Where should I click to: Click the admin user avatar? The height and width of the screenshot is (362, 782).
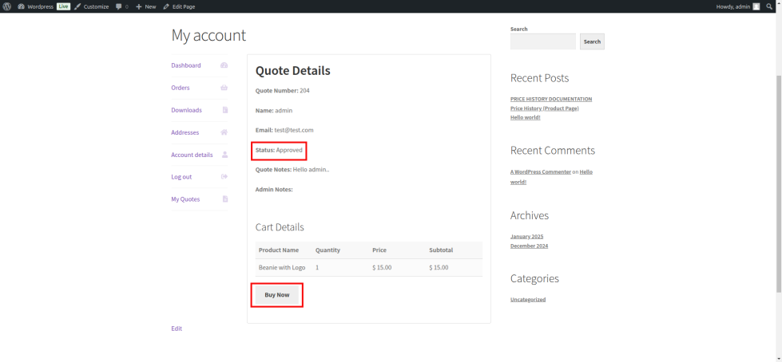pyautogui.click(x=756, y=6)
